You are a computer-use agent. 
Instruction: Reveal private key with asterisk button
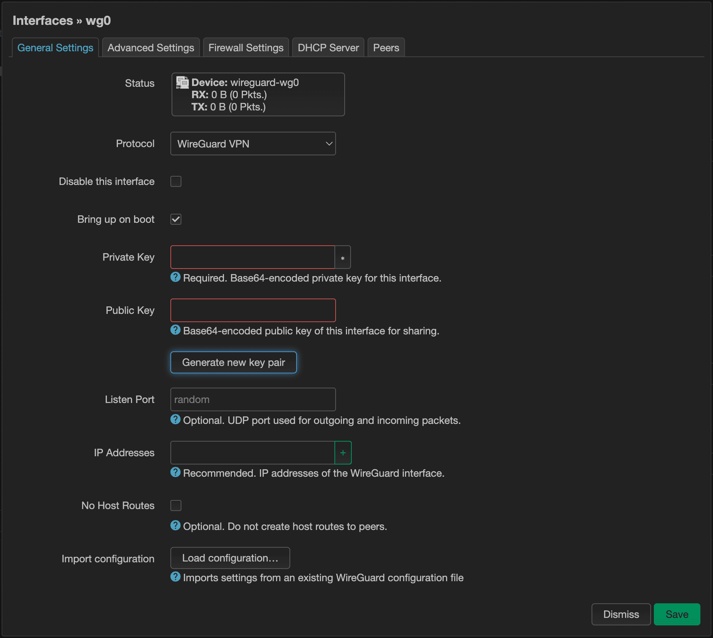tap(343, 257)
